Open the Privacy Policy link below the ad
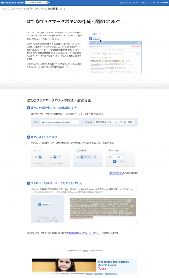This screenshot has width=169, height=278. tap(99, 273)
